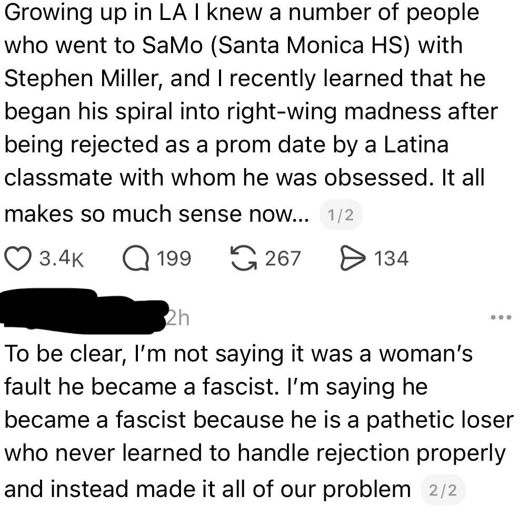Image resolution: width=529 pixels, height=507 pixels.
Task: Like the post with the heart icon
Action: pyautogui.click(x=18, y=258)
